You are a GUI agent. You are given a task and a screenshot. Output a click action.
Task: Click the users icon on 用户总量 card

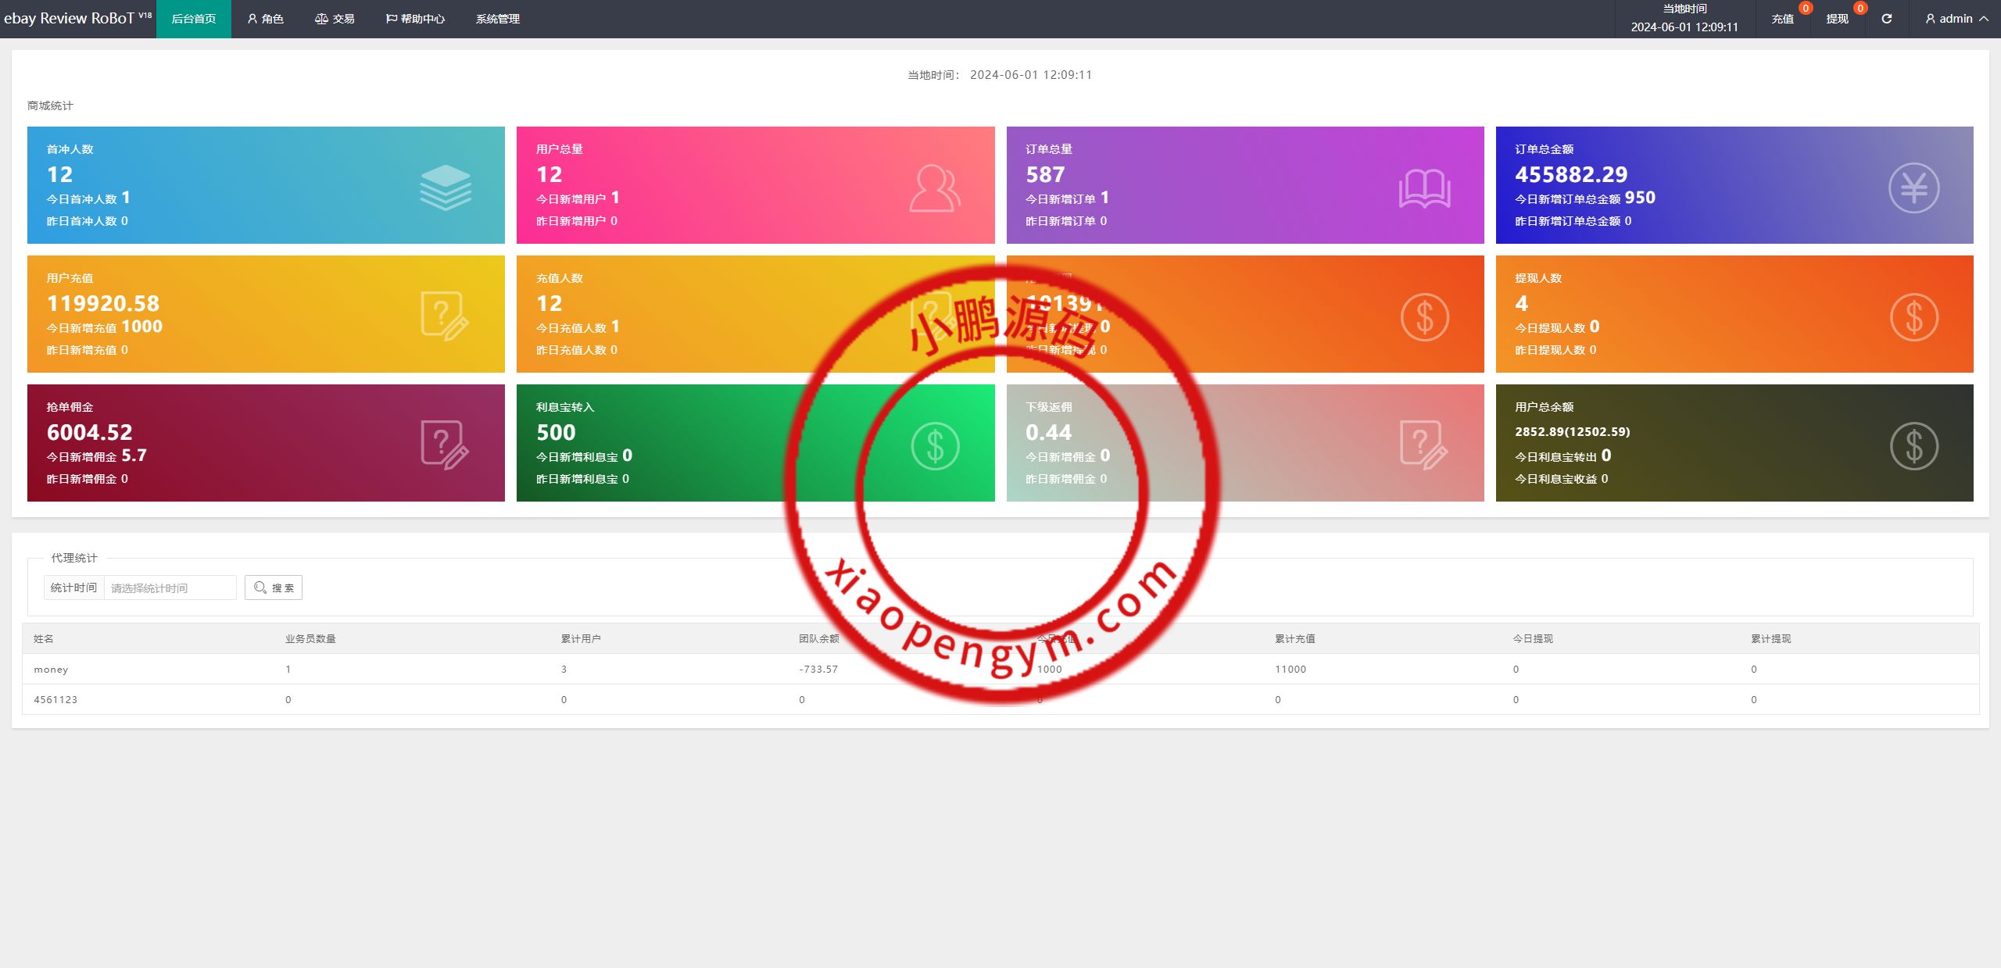pyautogui.click(x=935, y=188)
